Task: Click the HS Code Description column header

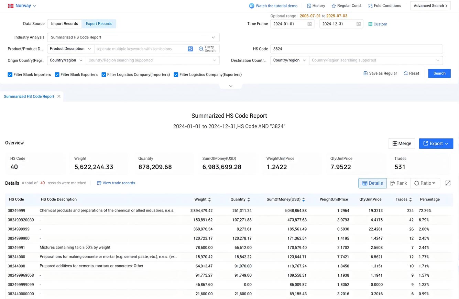Action: (x=59, y=199)
